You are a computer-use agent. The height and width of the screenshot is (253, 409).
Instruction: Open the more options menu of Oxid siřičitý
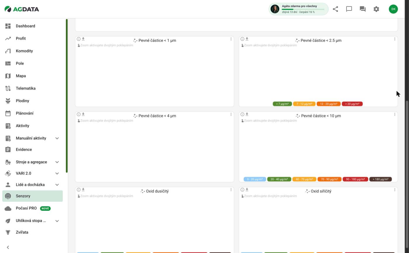pyautogui.click(x=395, y=189)
